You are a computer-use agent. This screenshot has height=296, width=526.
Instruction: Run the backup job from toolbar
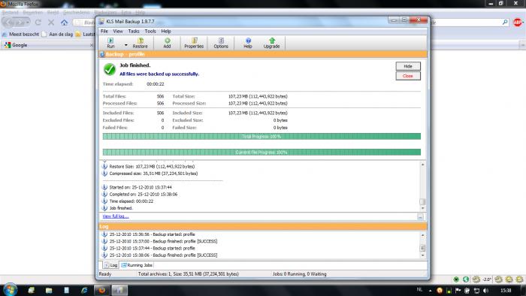pyautogui.click(x=110, y=43)
